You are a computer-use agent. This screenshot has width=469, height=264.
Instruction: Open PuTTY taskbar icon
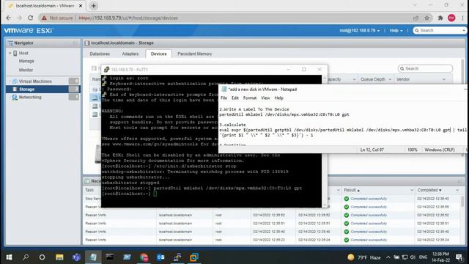[177, 257]
